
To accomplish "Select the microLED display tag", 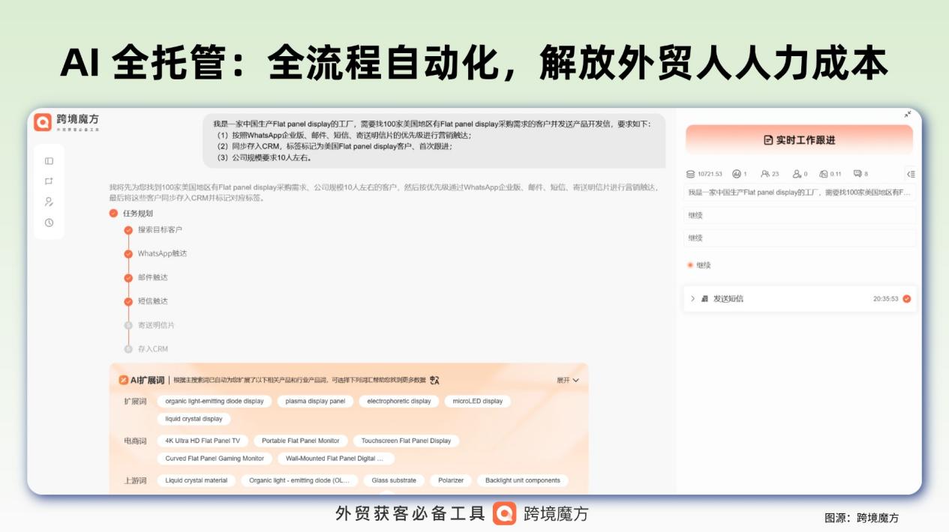I will [x=478, y=402].
